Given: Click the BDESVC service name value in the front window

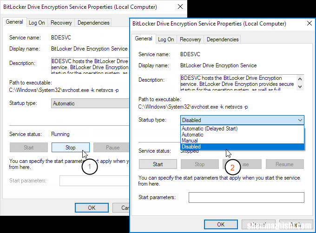Looking at the screenshot, I should coord(190,54).
